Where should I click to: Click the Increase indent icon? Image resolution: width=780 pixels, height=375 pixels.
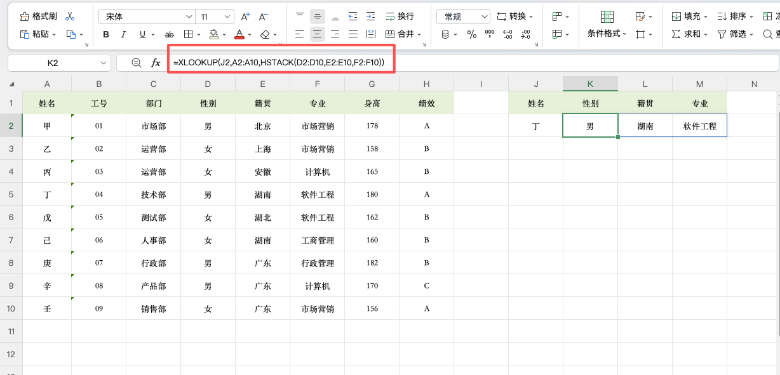(371, 16)
